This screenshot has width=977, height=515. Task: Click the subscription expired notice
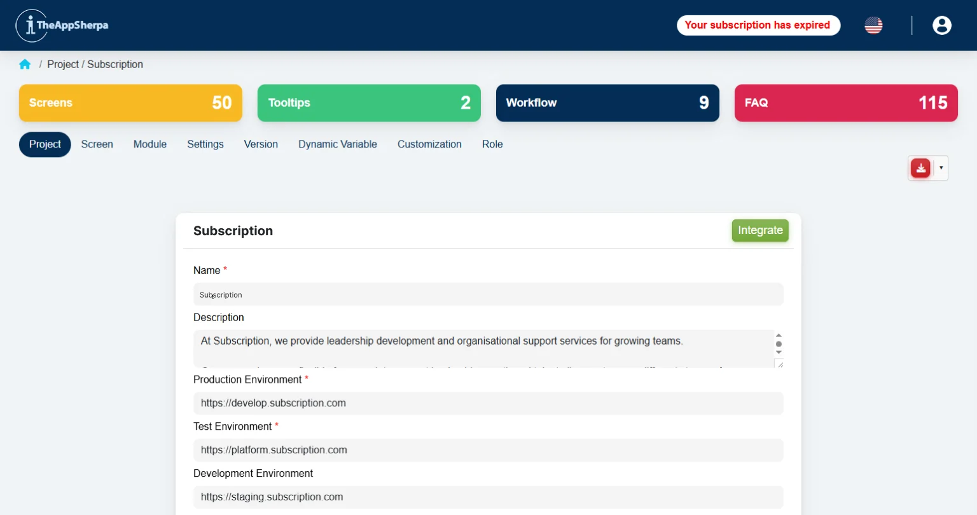pyautogui.click(x=758, y=25)
